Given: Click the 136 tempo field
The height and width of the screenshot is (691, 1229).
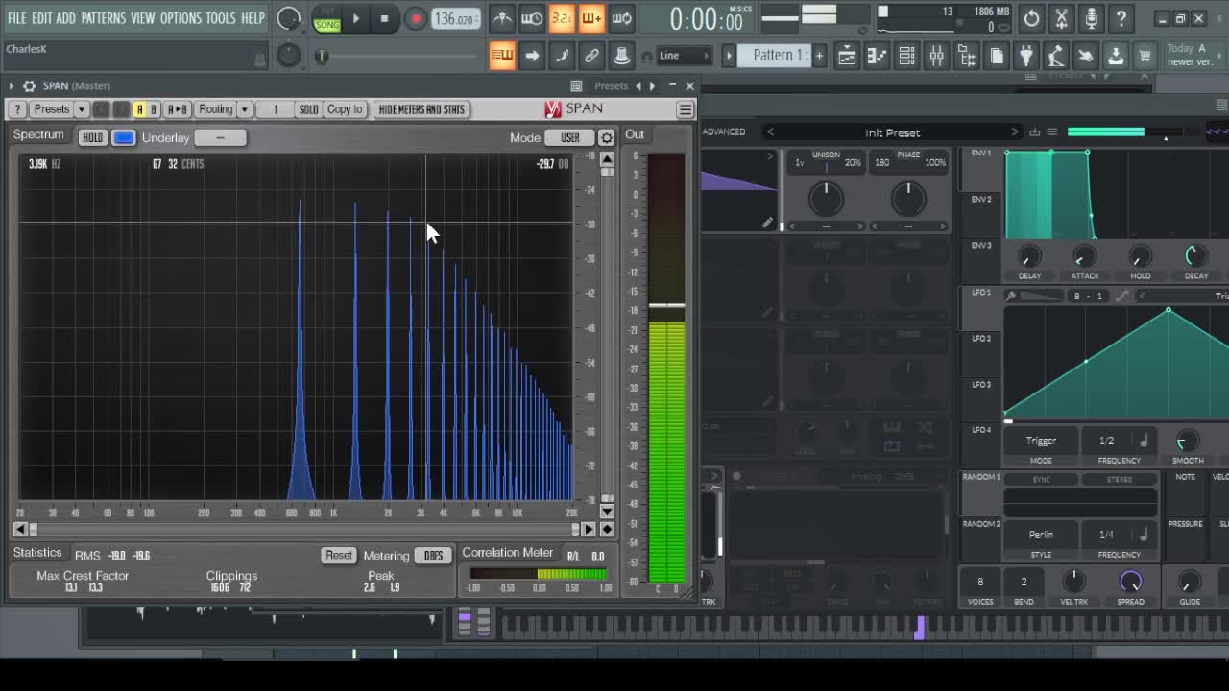Looking at the screenshot, I should click(455, 18).
